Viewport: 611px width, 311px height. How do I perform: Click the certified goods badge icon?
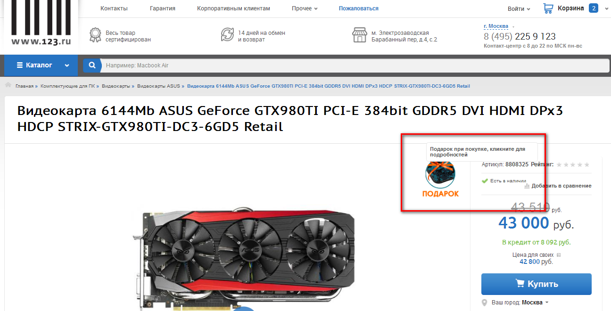tap(96, 35)
